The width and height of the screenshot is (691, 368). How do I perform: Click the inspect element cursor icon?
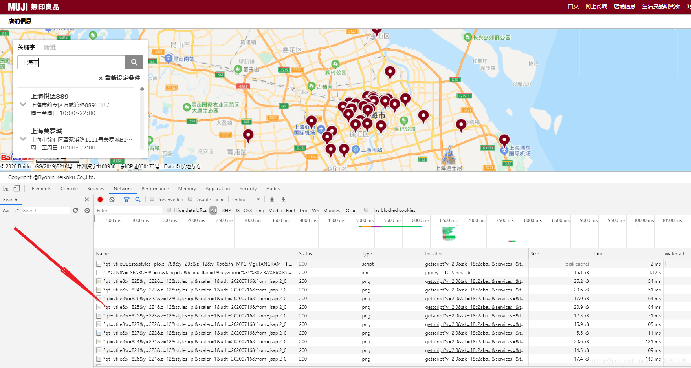[6, 189]
